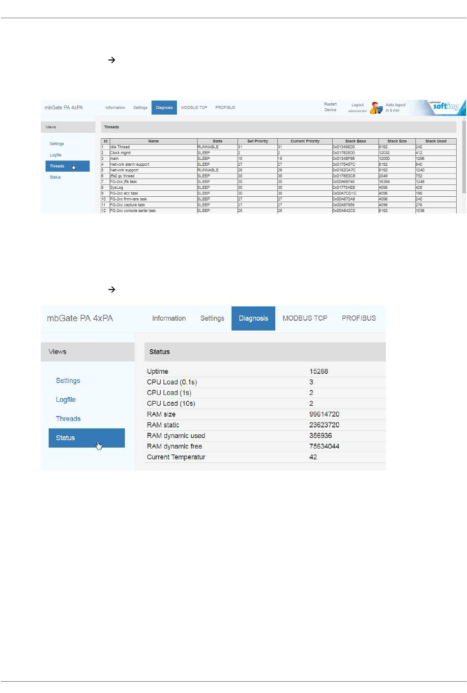Open the PROFIBUS tab on Threads page
467x693 pixels.
[225, 108]
